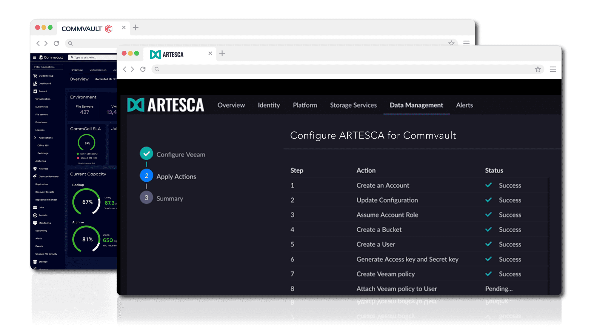Click forward arrow in Commvault browser window

point(46,43)
